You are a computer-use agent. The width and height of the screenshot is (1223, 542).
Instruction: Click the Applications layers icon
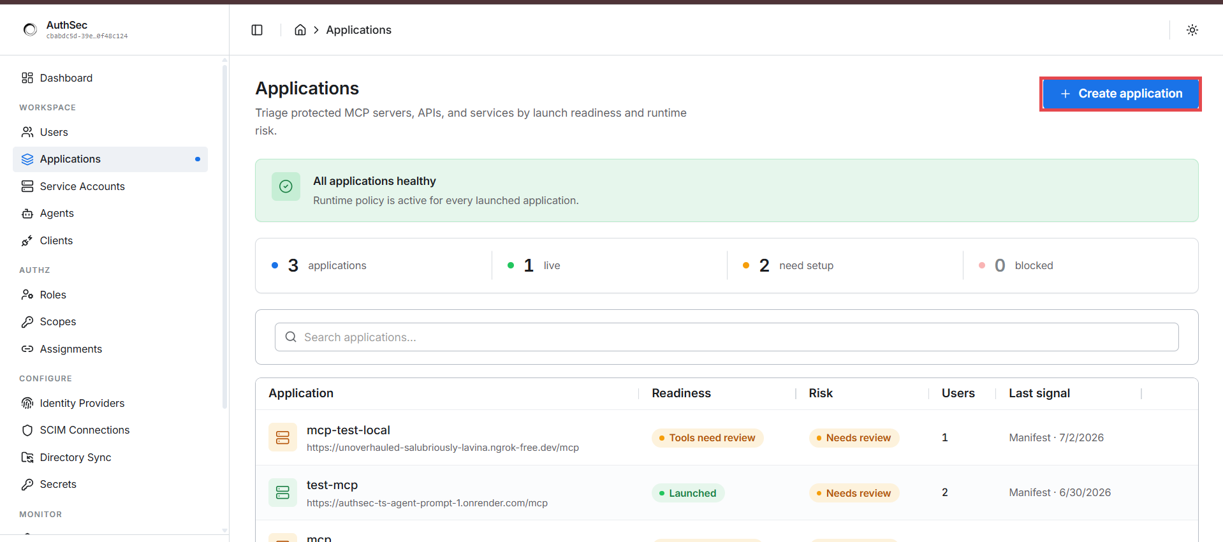27,159
